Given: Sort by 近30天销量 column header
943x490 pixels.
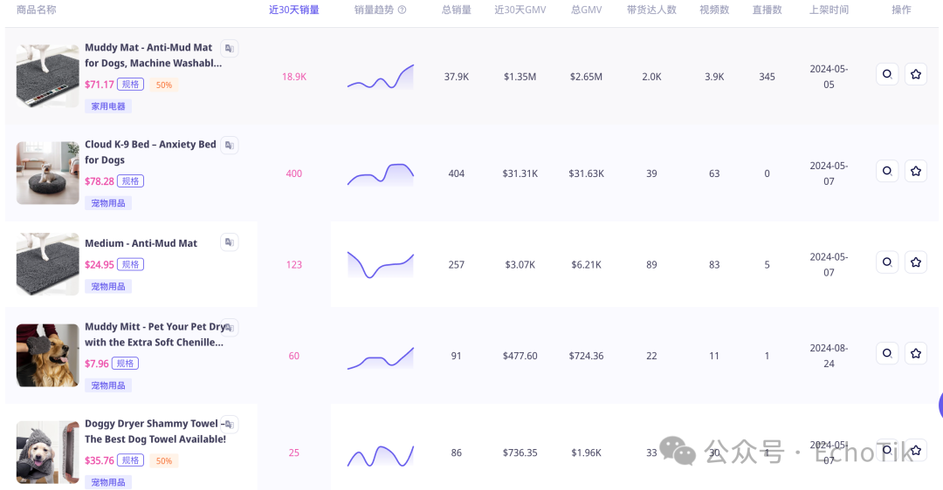Looking at the screenshot, I should [293, 10].
